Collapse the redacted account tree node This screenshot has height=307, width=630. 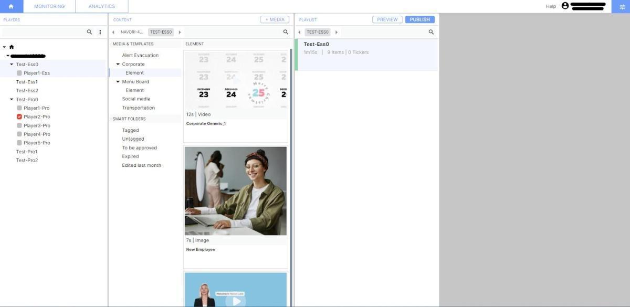click(8, 56)
